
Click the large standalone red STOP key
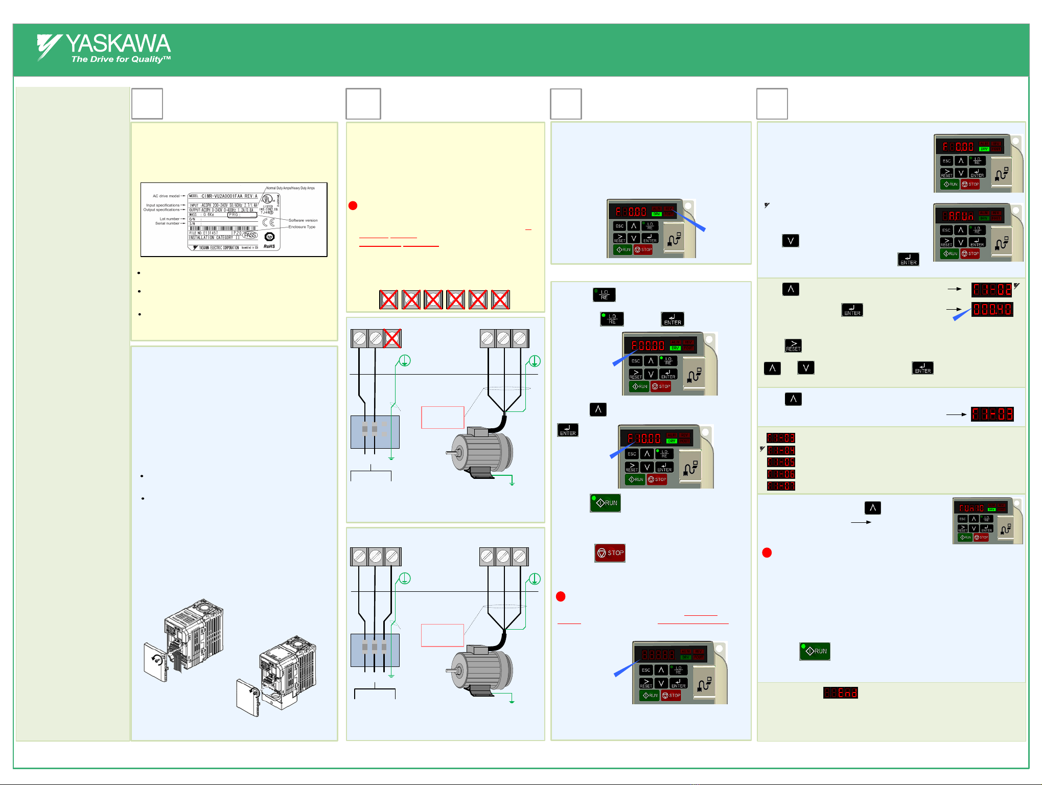[x=610, y=553]
